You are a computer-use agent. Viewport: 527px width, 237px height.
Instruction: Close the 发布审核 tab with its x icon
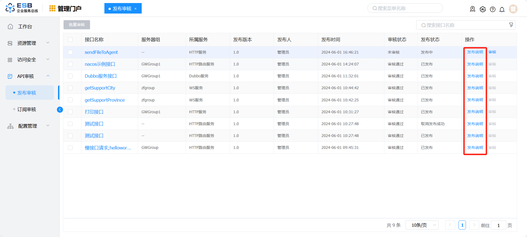[x=135, y=9]
